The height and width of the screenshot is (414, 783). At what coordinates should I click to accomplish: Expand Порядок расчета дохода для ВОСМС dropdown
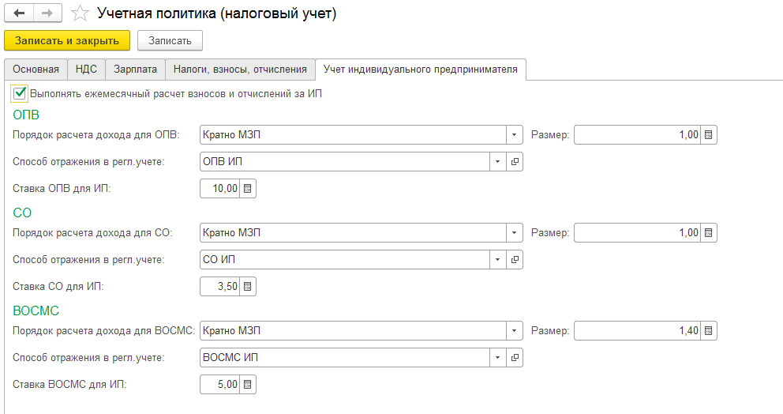coord(514,331)
